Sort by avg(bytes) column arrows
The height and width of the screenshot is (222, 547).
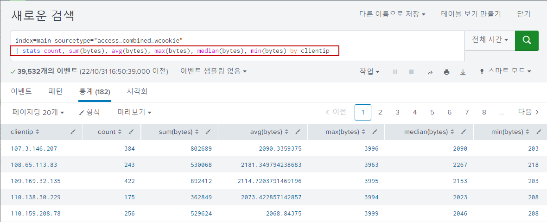coord(286,132)
